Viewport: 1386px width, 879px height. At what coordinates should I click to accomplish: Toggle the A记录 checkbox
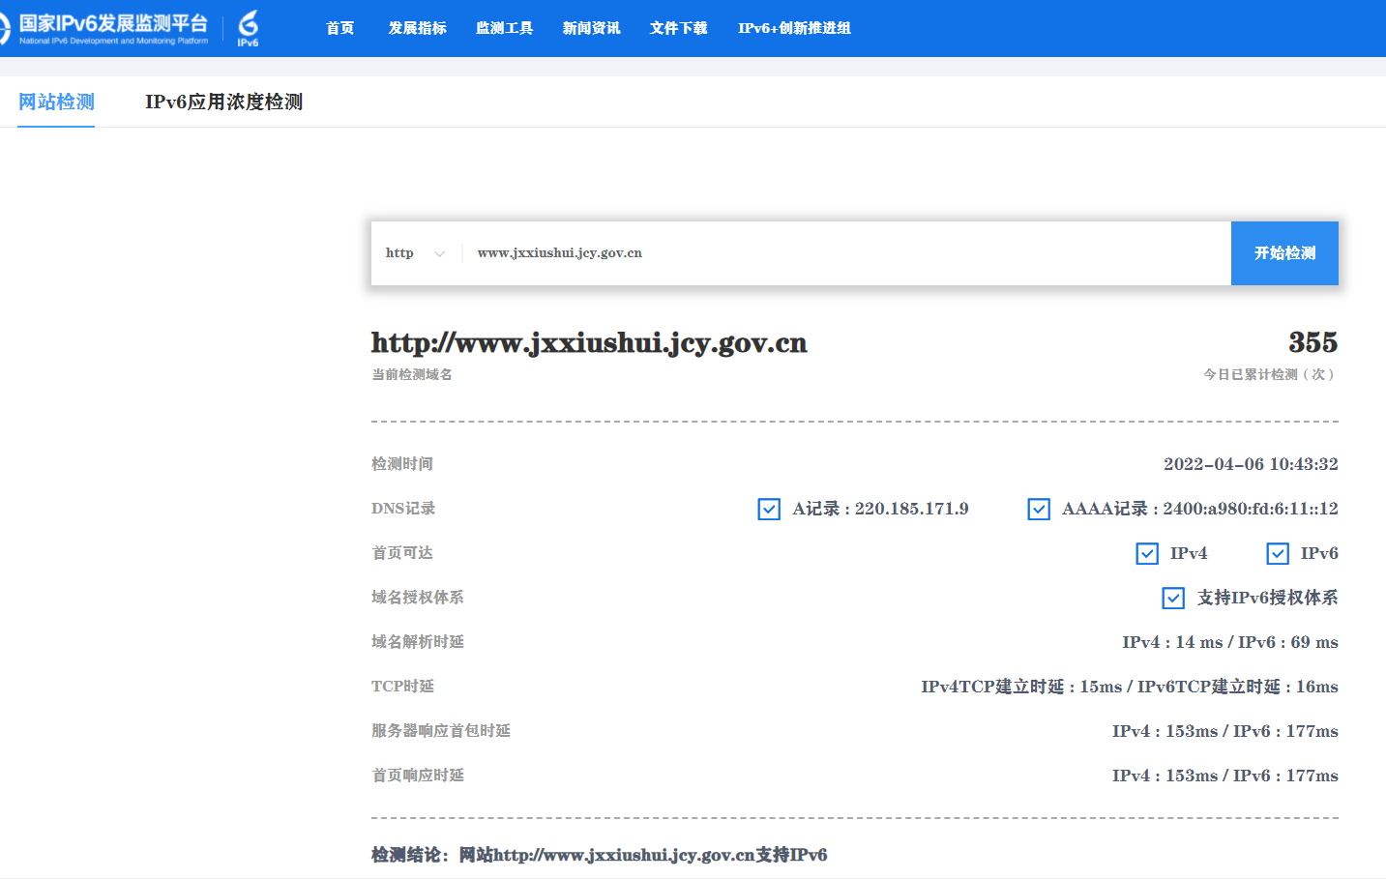point(769,509)
